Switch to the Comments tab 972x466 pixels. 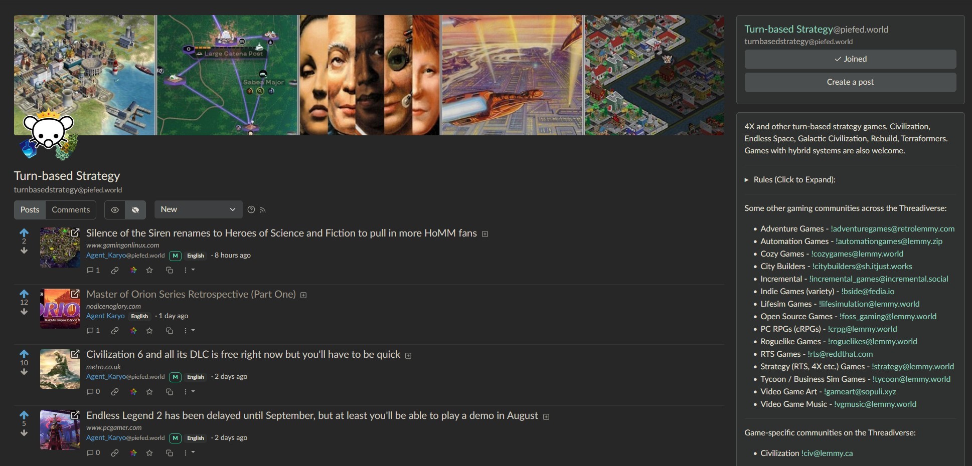click(x=71, y=210)
